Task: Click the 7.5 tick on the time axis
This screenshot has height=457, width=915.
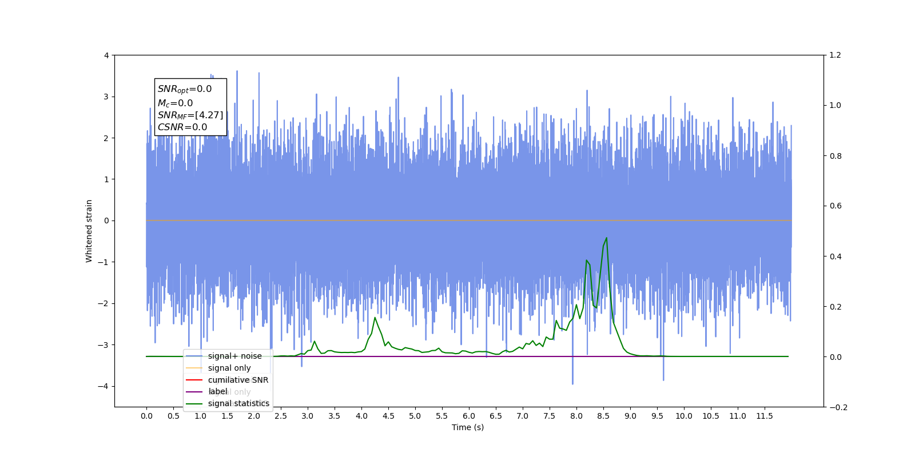Action: click(x=550, y=416)
